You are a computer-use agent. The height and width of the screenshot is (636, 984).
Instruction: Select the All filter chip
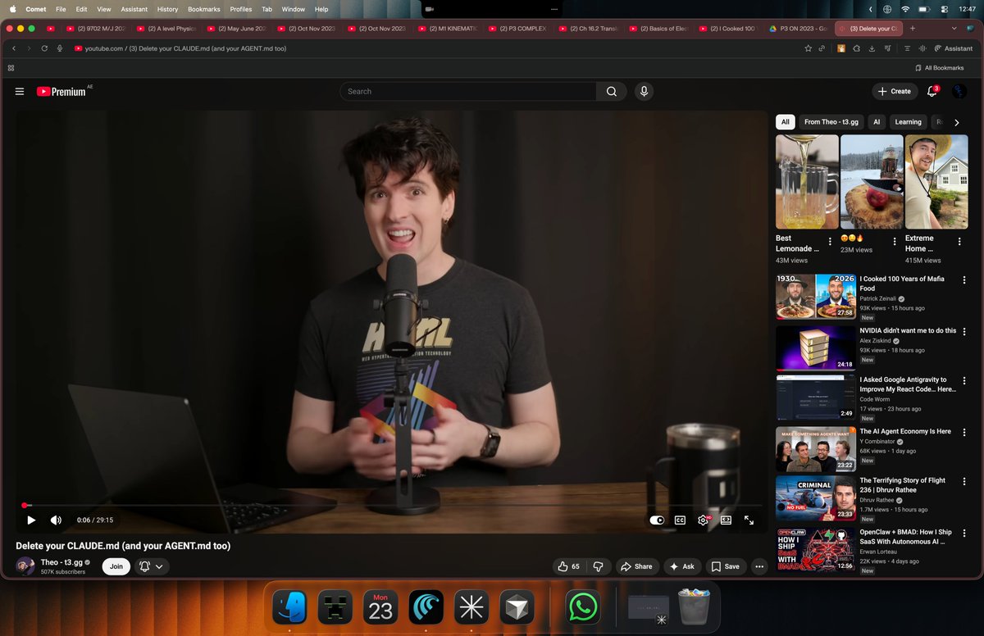coord(785,122)
